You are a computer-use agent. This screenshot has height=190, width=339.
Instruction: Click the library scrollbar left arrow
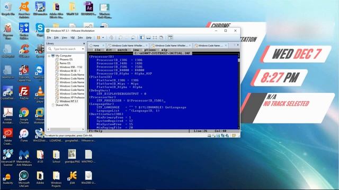[x=48, y=129]
